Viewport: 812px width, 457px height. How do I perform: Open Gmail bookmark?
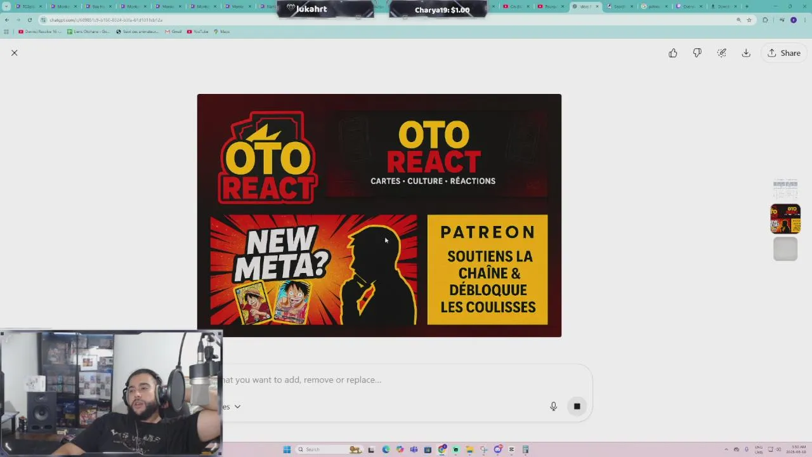coord(173,31)
